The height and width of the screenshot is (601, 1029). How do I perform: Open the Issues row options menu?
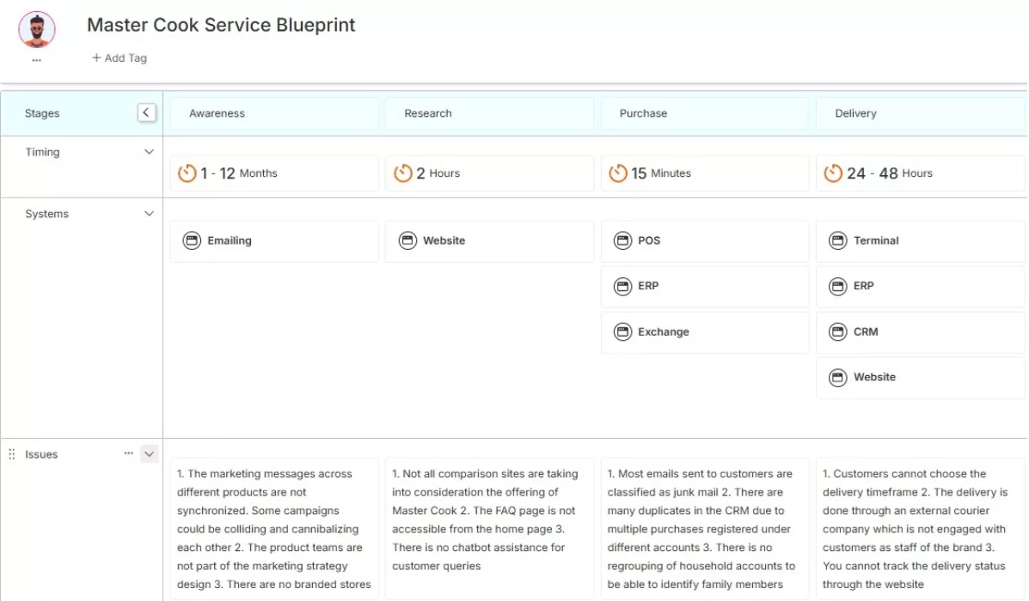[x=128, y=452]
